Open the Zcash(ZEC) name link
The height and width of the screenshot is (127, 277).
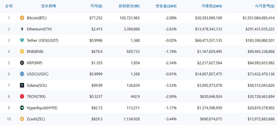pyautogui.click(x=36, y=119)
